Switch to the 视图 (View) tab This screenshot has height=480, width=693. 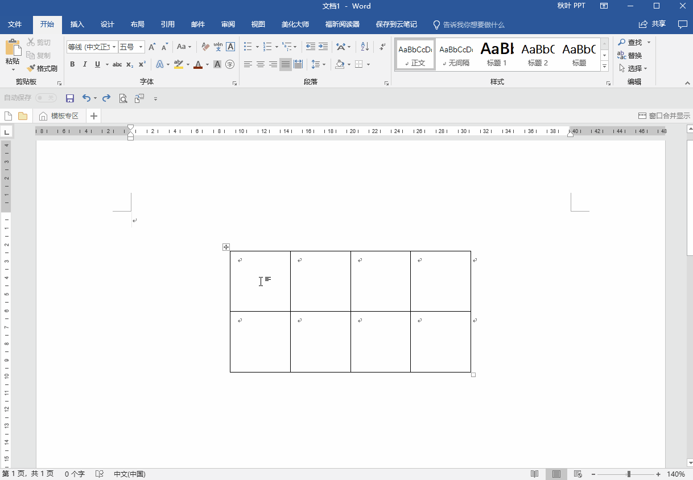[x=258, y=24]
